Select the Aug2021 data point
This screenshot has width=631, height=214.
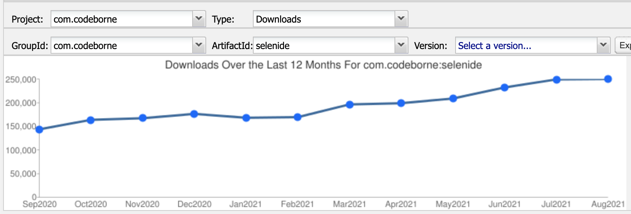click(608, 79)
